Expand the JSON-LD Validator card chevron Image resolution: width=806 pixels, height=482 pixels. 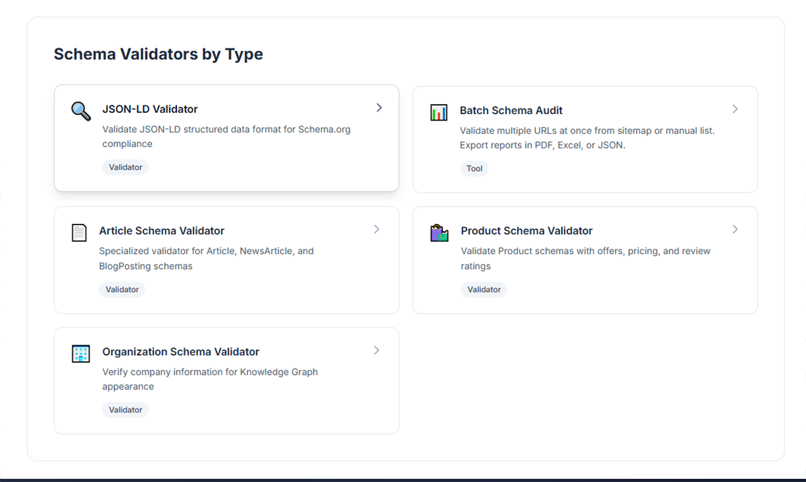click(379, 108)
